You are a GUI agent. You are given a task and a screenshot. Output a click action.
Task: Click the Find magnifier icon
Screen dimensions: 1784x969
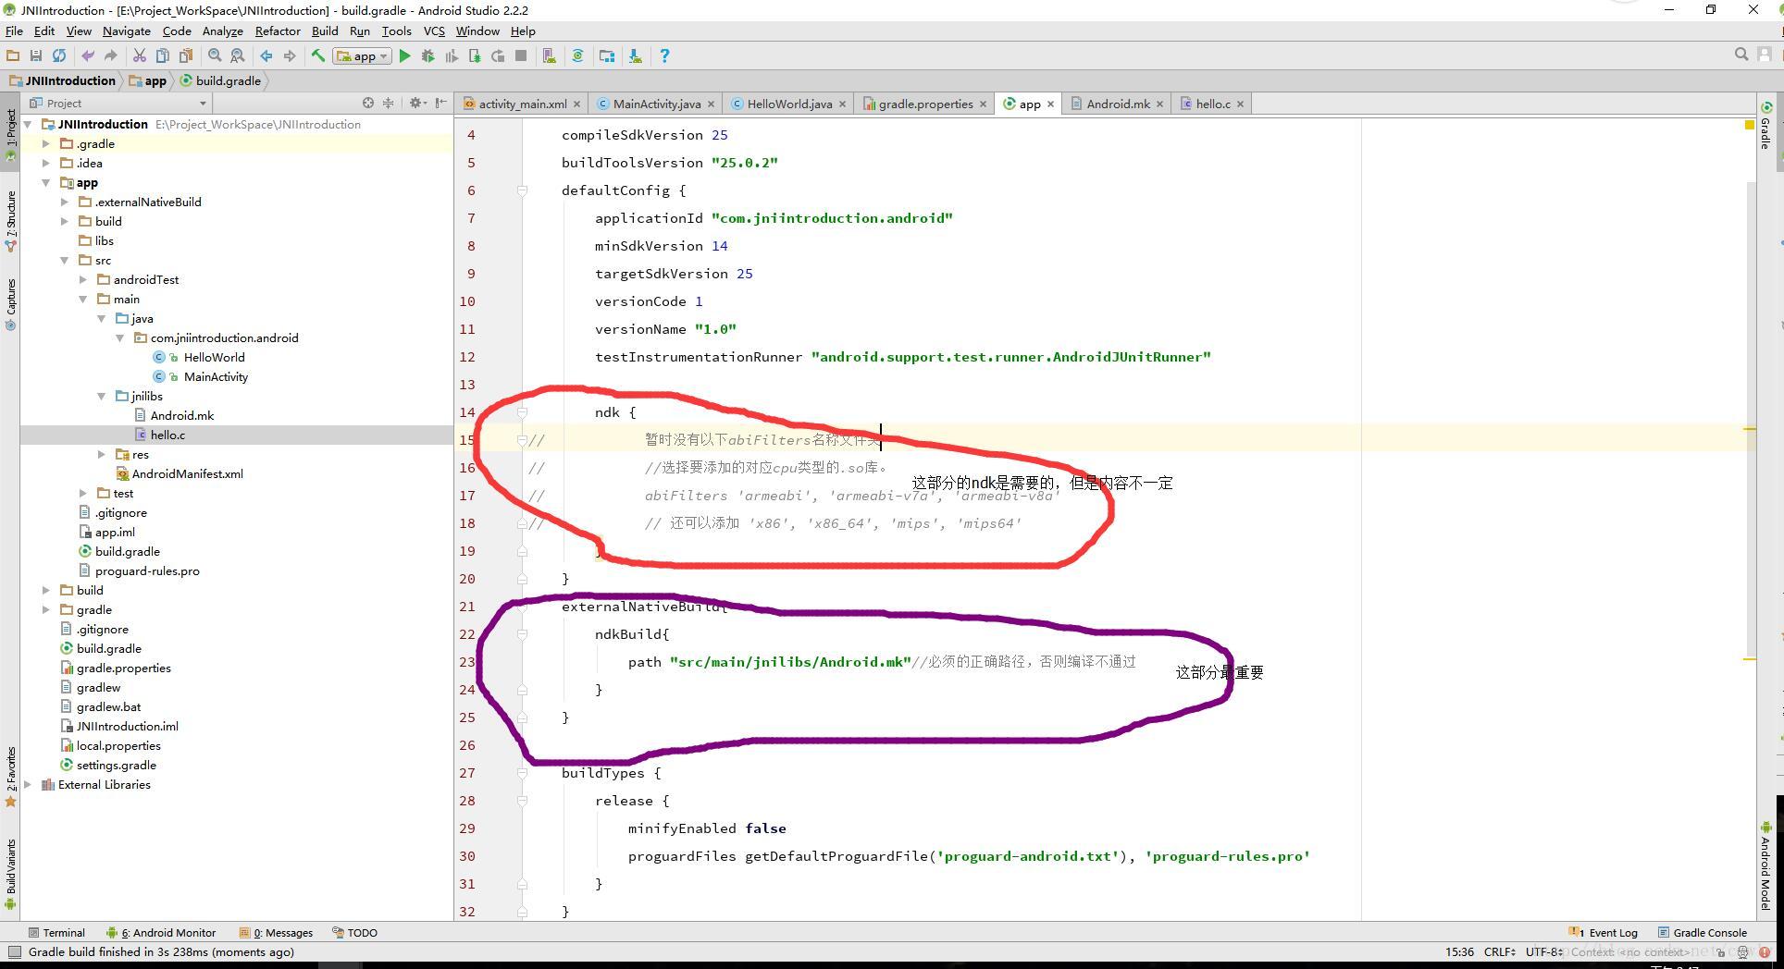tap(215, 56)
